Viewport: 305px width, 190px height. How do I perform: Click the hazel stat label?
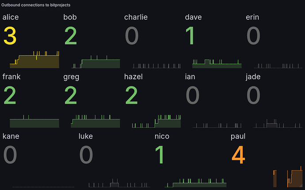(x=133, y=77)
